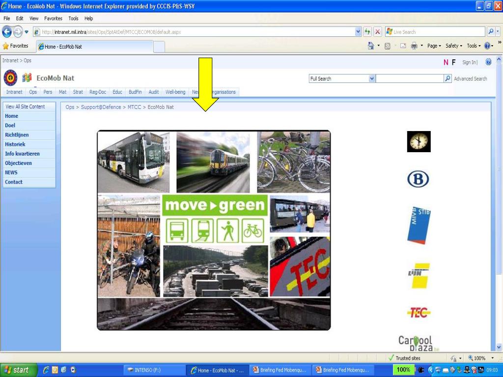Open the Edit menu

[x=20, y=19]
